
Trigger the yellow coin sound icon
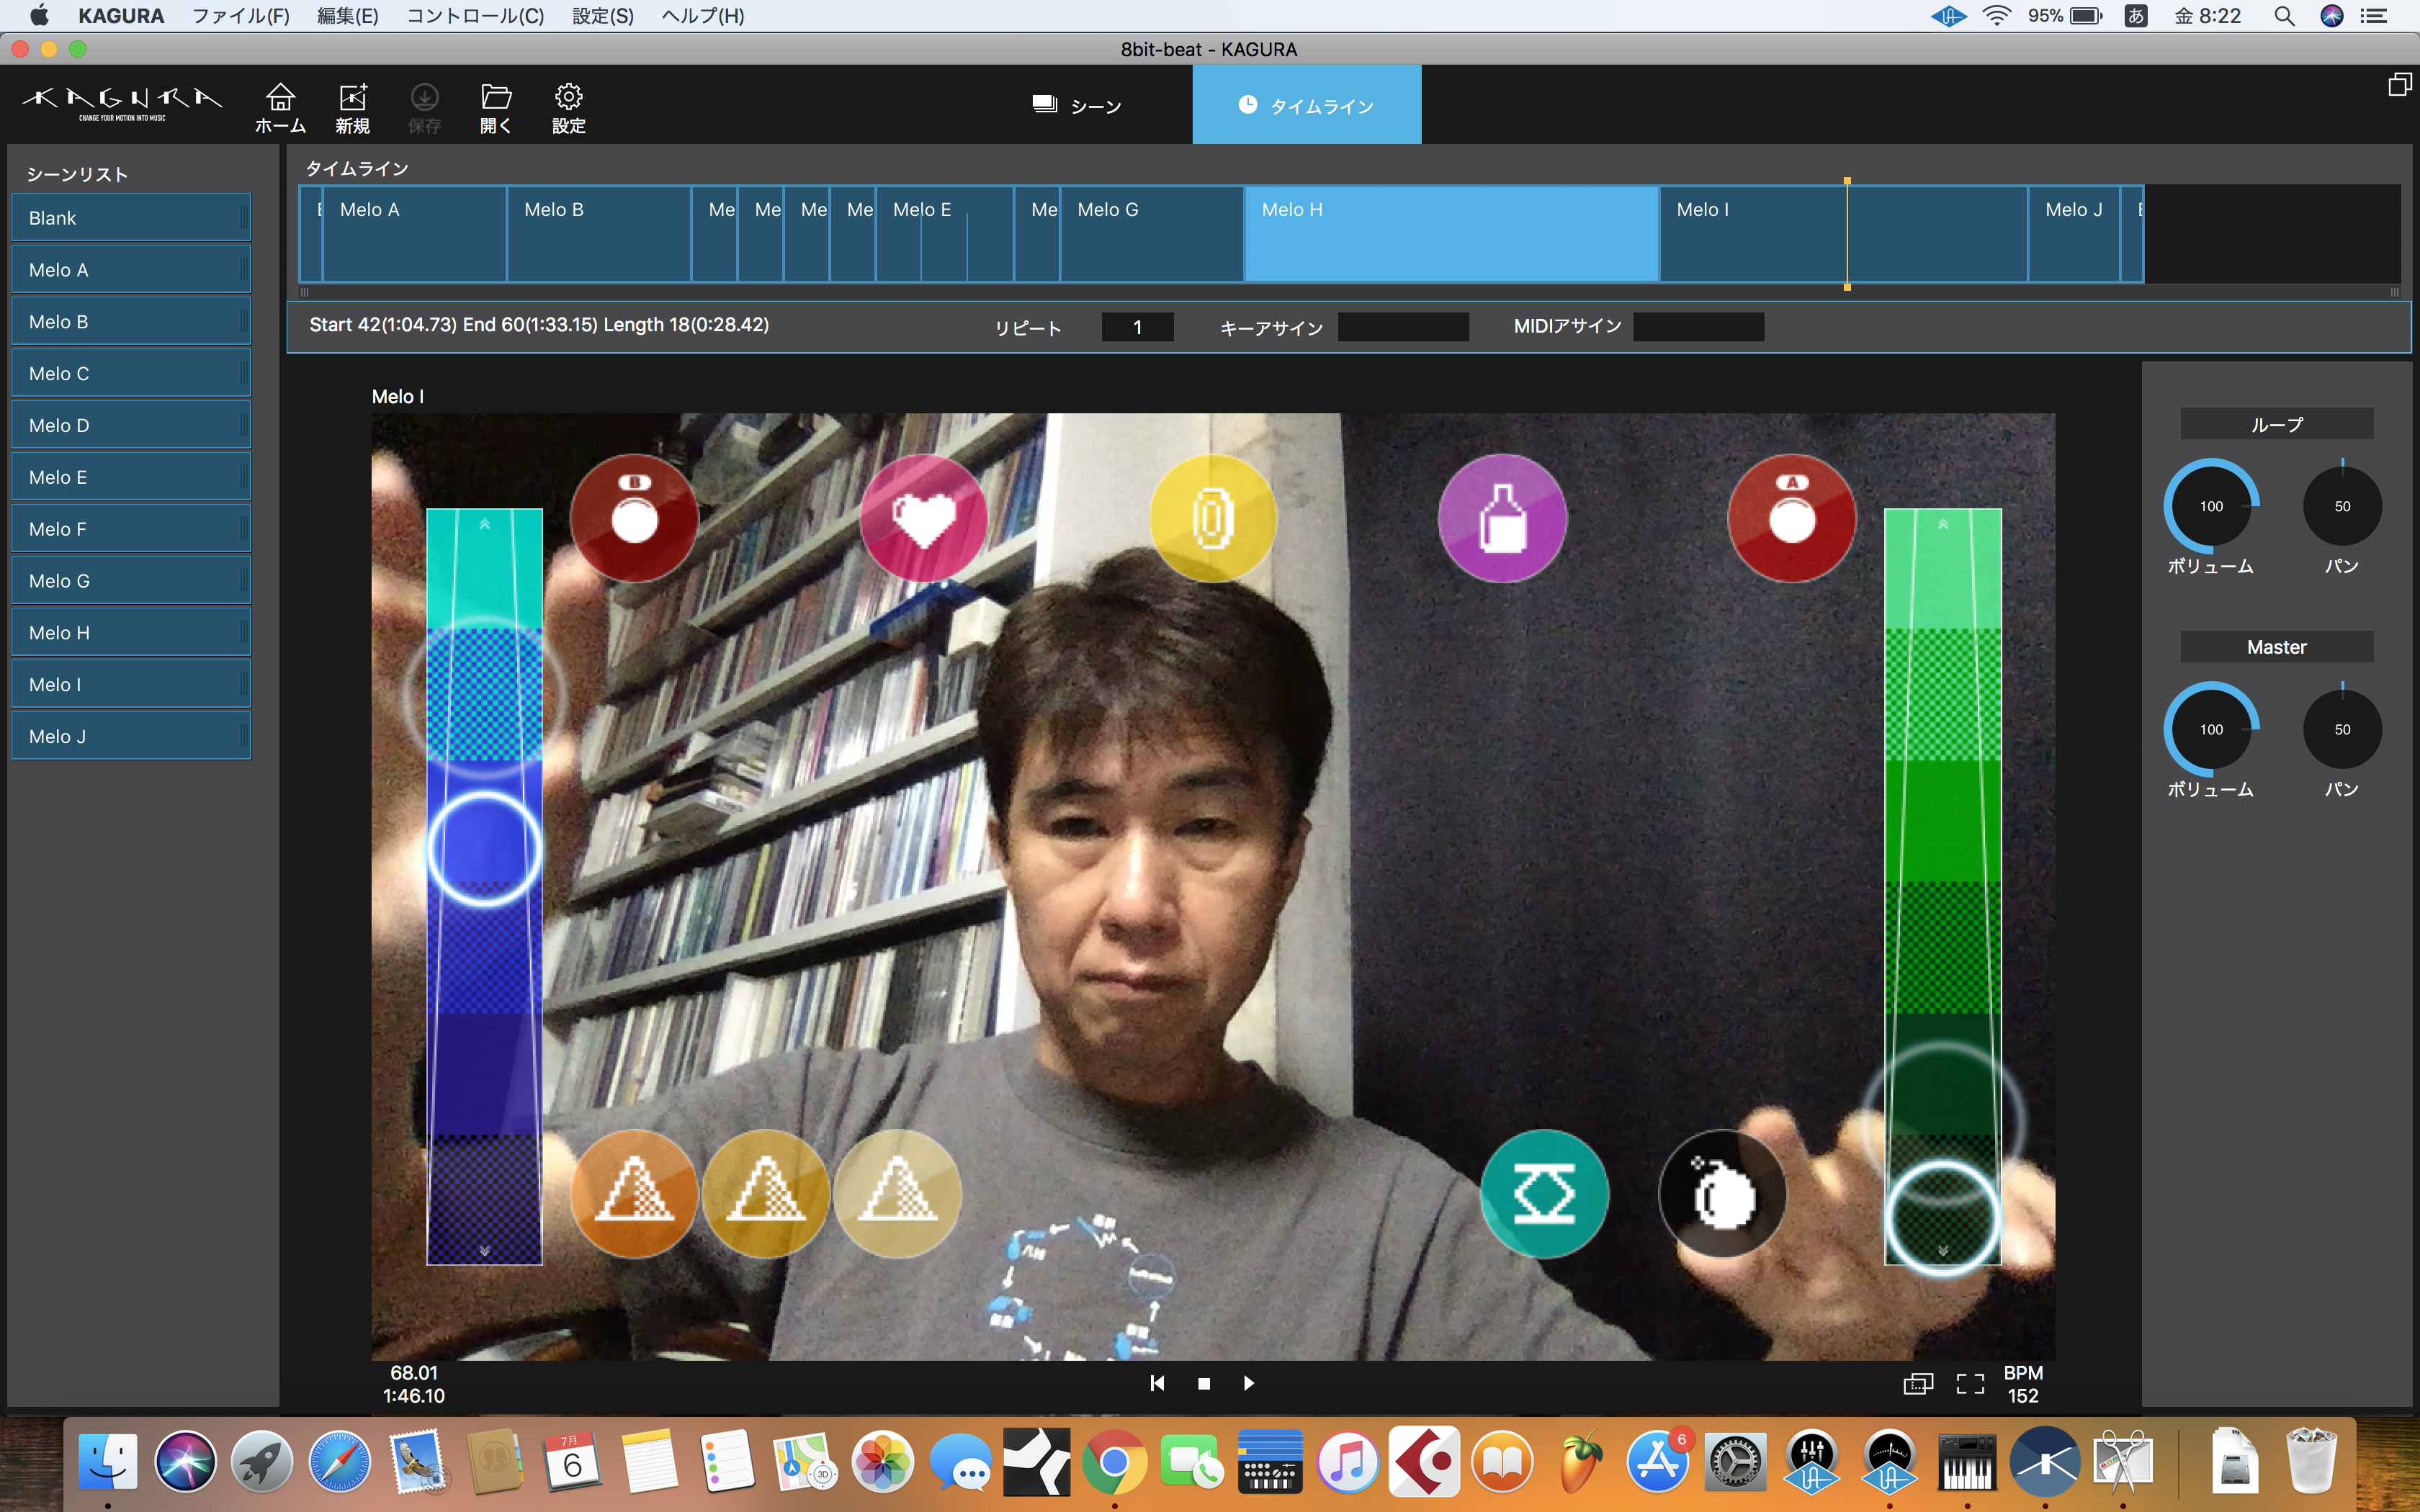point(1212,519)
